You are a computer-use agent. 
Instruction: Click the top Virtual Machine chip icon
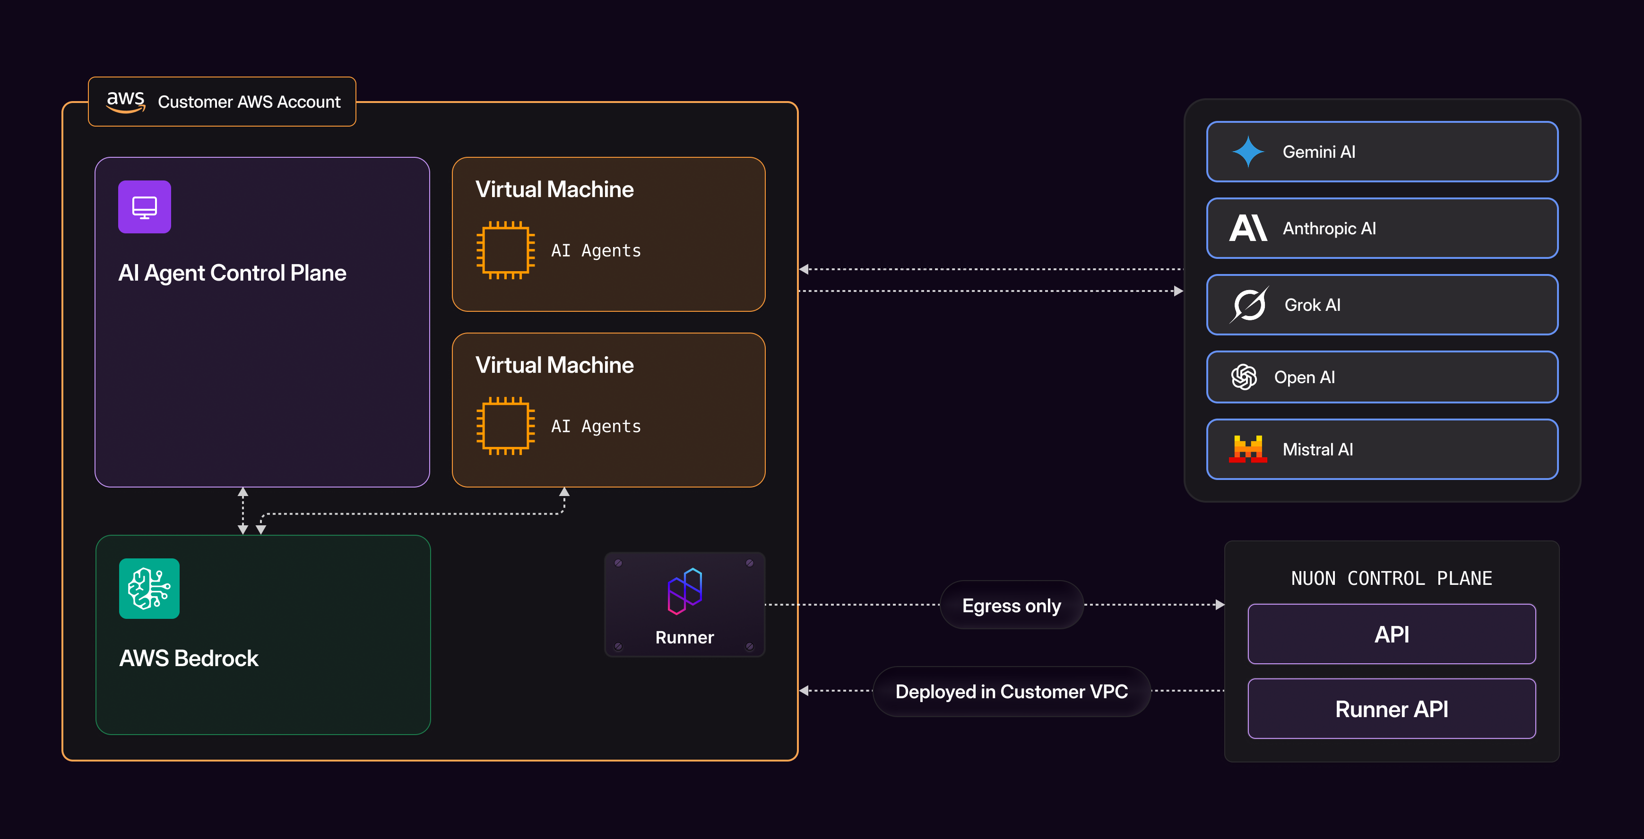505,250
